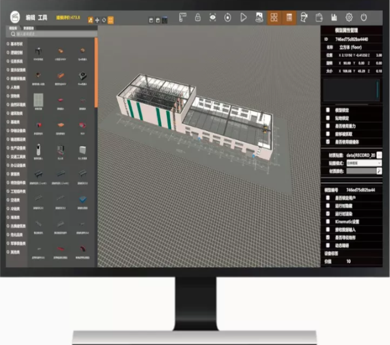This screenshot has width=390, height=345.
Task: Expand the 基本形状 category in model list
Action: coord(16,44)
